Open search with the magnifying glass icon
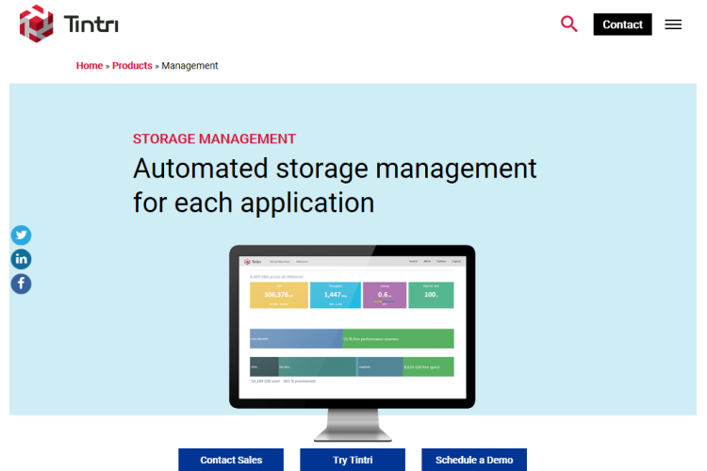The width and height of the screenshot is (707, 471). point(568,24)
